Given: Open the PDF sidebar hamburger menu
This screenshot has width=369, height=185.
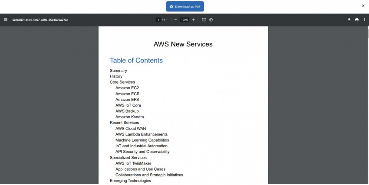Looking at the screenshot, I should (x=6, y=19).
